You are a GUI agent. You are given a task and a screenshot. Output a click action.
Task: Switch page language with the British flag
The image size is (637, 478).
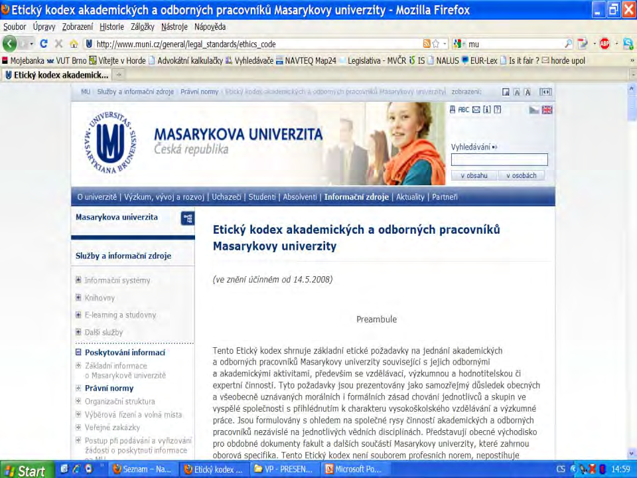547,110
